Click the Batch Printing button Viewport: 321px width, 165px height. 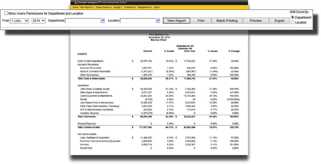[x=227, y=20]
